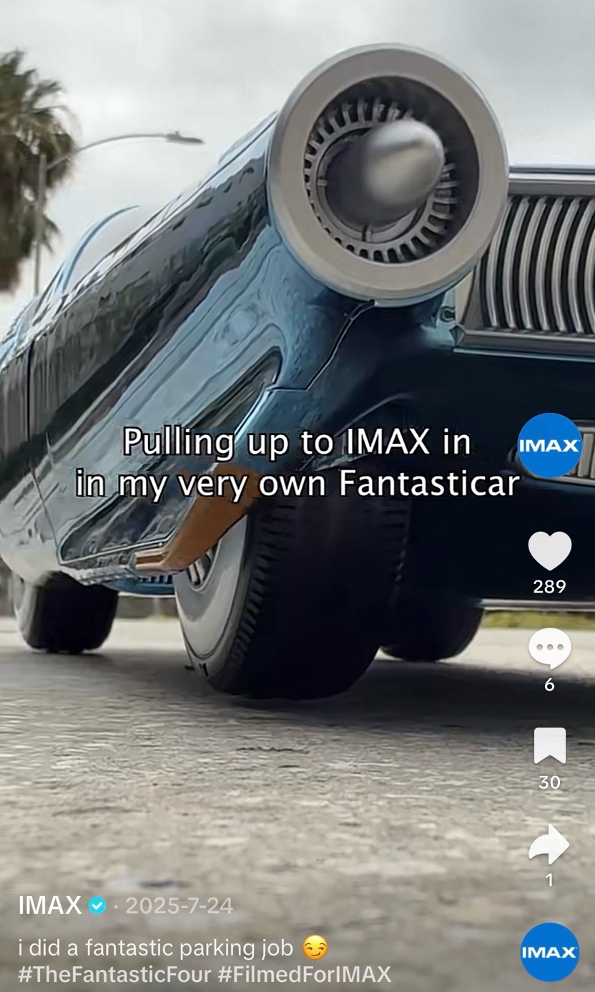Open comments via speech bubble icon

(549, 649)
